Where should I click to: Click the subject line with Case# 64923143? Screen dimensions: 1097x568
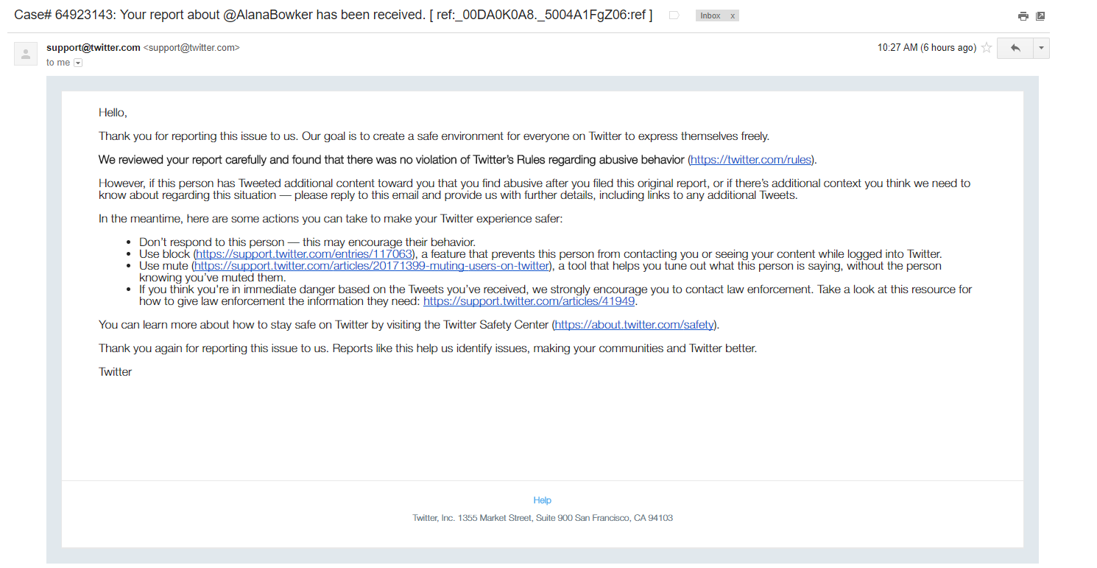334,15
